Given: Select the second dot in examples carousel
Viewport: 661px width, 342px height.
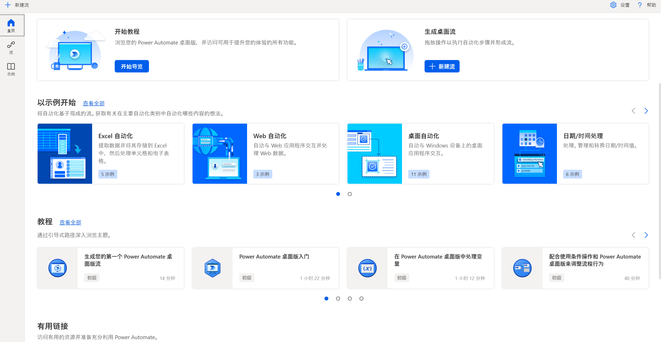Looking at the screenshot, I should [x=350, y=194].
